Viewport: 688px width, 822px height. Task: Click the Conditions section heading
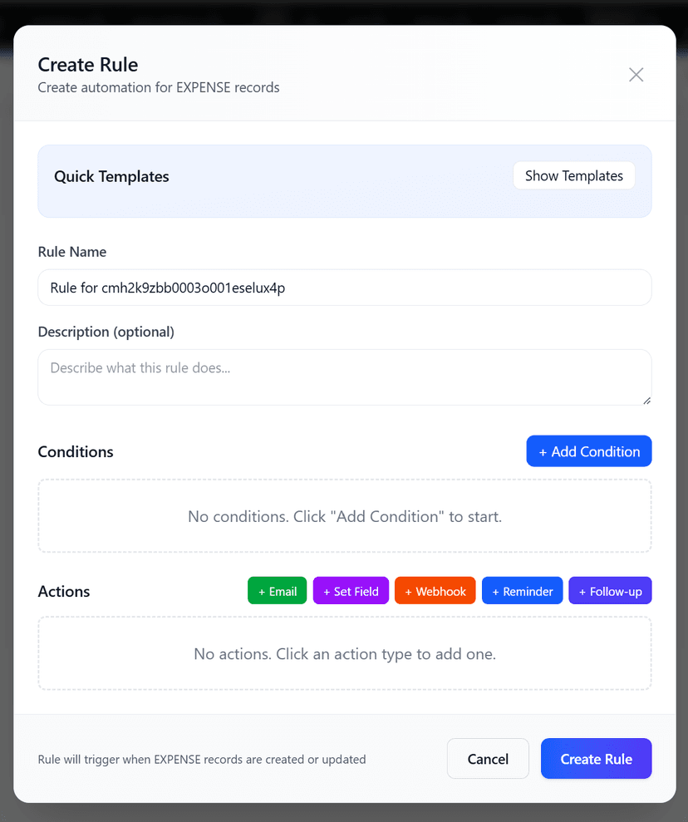point(76,452)
